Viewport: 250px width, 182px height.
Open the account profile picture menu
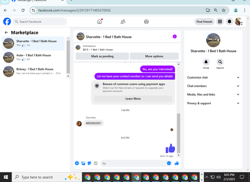[x=238, y=21]
